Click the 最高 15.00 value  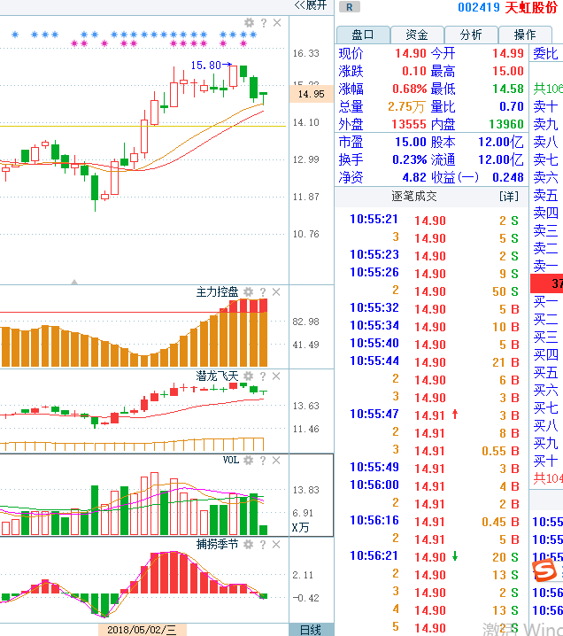click(x=508, y=72)
